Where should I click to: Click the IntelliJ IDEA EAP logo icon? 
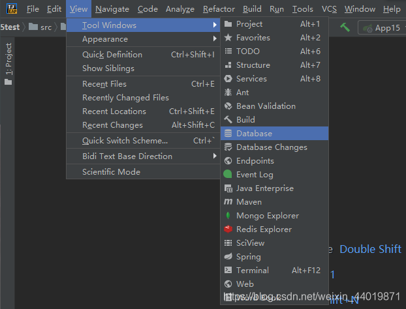(12, 8)
